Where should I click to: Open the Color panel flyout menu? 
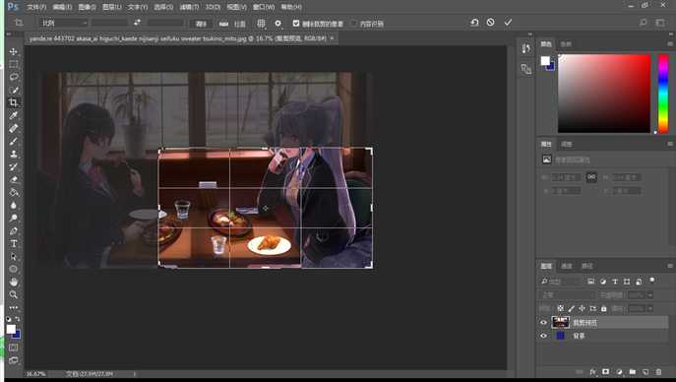[x=670, y=44]
